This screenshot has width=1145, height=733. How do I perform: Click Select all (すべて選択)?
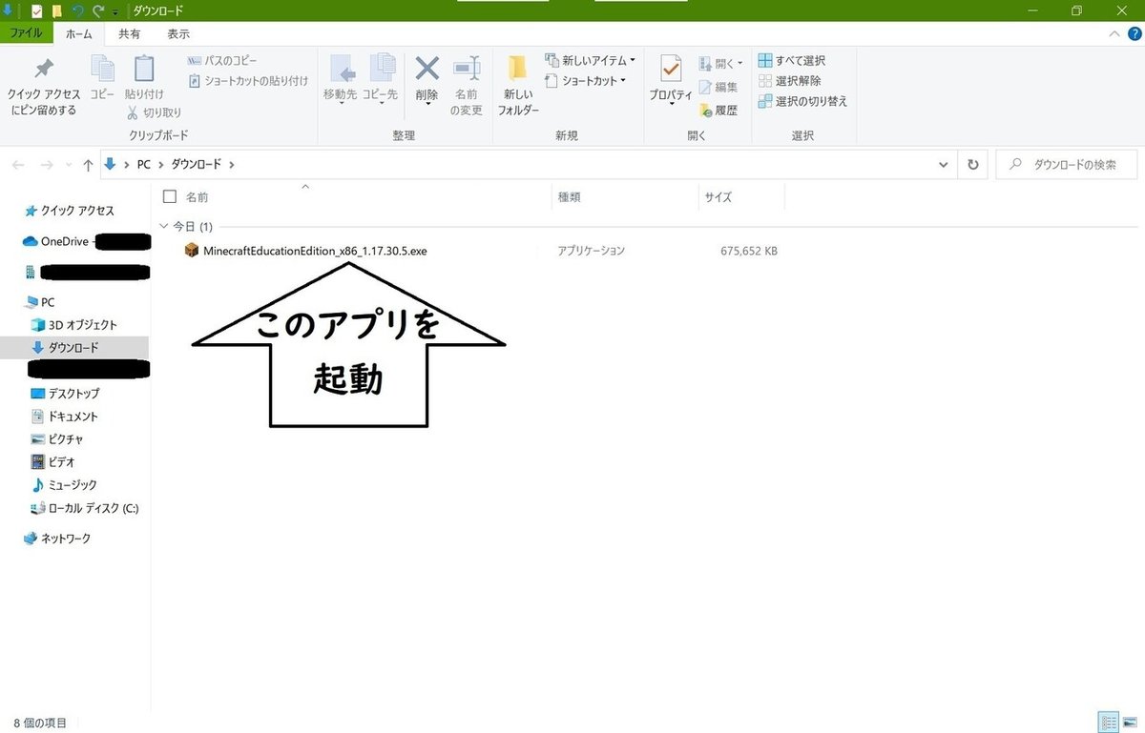792,61
